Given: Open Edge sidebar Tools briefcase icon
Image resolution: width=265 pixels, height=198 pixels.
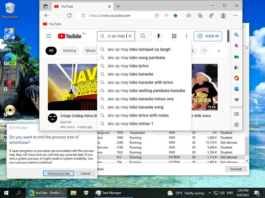Looking at the screenshot, I should click(237, 56).
